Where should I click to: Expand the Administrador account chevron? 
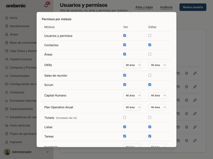(x=48, y=152)
